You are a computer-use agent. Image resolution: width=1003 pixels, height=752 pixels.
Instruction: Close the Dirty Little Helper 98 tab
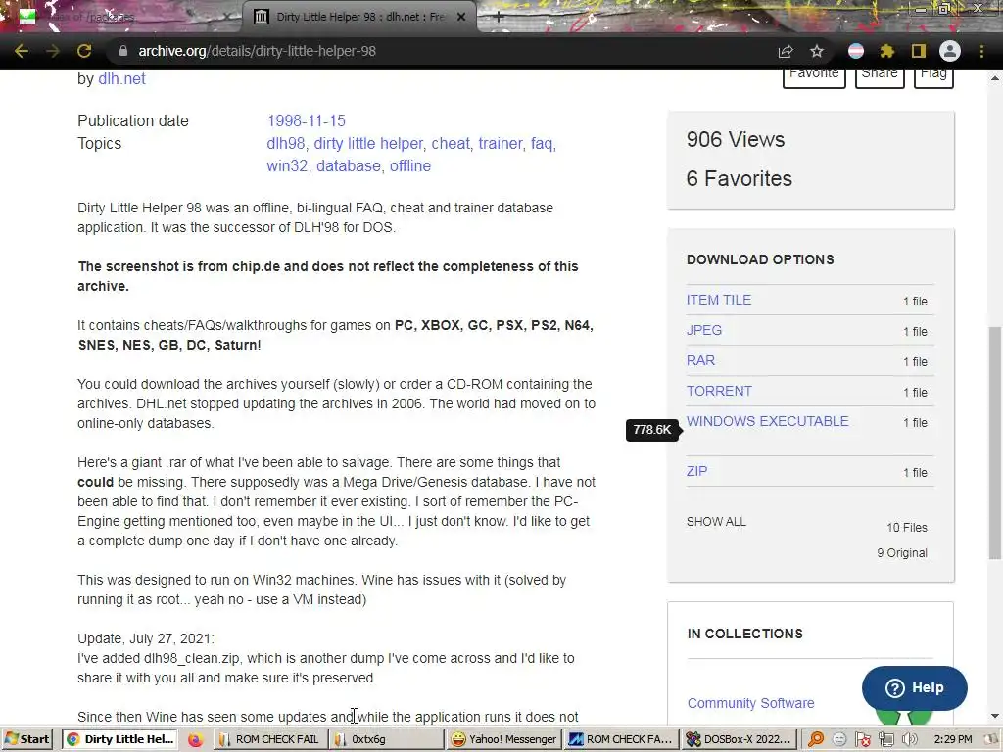pyautogui.click(x=461, y=17)
